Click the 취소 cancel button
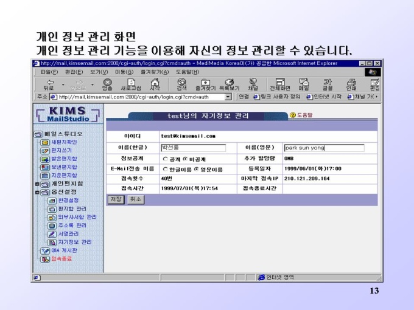Screen dimensions: 414x310 [136, 199]
